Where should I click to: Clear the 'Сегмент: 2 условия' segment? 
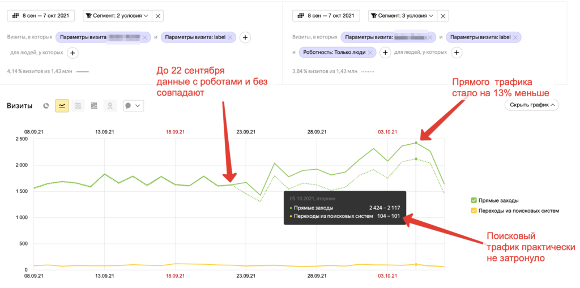tap(158, 16)
